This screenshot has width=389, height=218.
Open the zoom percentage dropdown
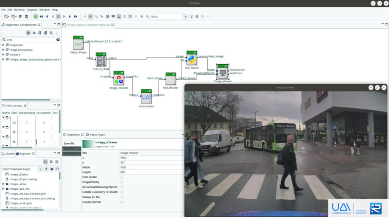[185, 16]
